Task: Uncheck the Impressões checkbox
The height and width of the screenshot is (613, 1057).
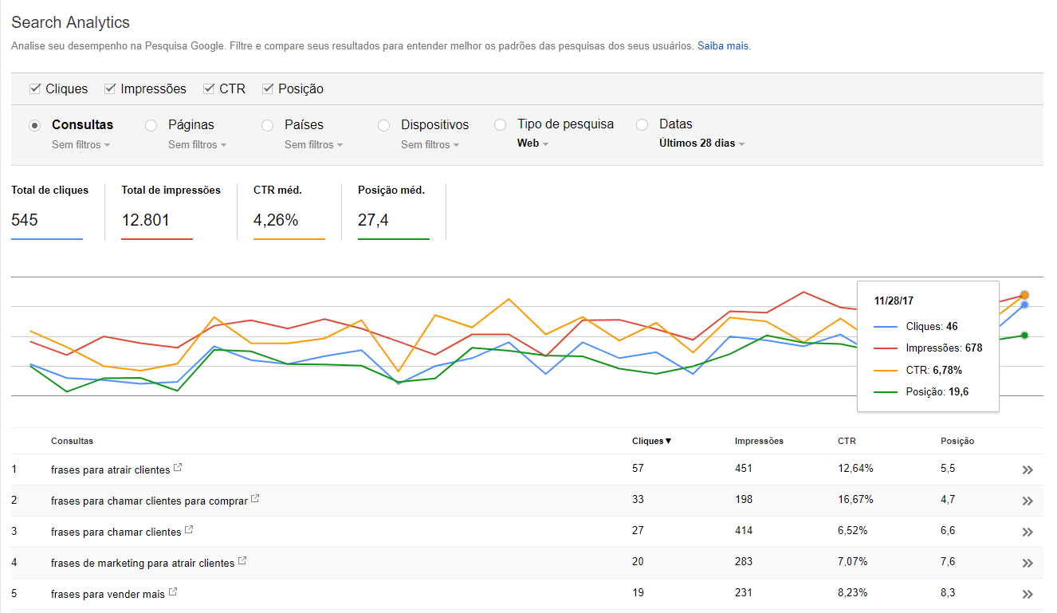Action: tap(109, 88)
